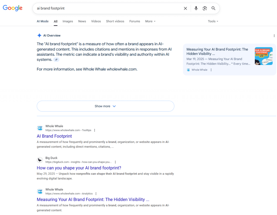The image size is (277, 215).
Task: Click the link chip icon after AI summary
Action: (56, 60)
